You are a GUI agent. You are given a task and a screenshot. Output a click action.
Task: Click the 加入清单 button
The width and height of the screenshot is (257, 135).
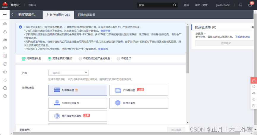[x=176, y=130]
